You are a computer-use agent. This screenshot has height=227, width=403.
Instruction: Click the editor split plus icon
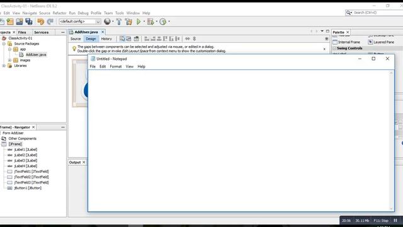[x=326, y=39]
